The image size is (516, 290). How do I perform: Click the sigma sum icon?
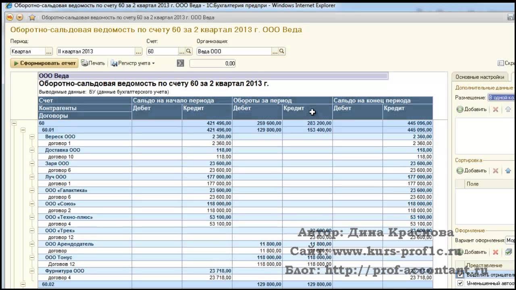tap(180, 63)
